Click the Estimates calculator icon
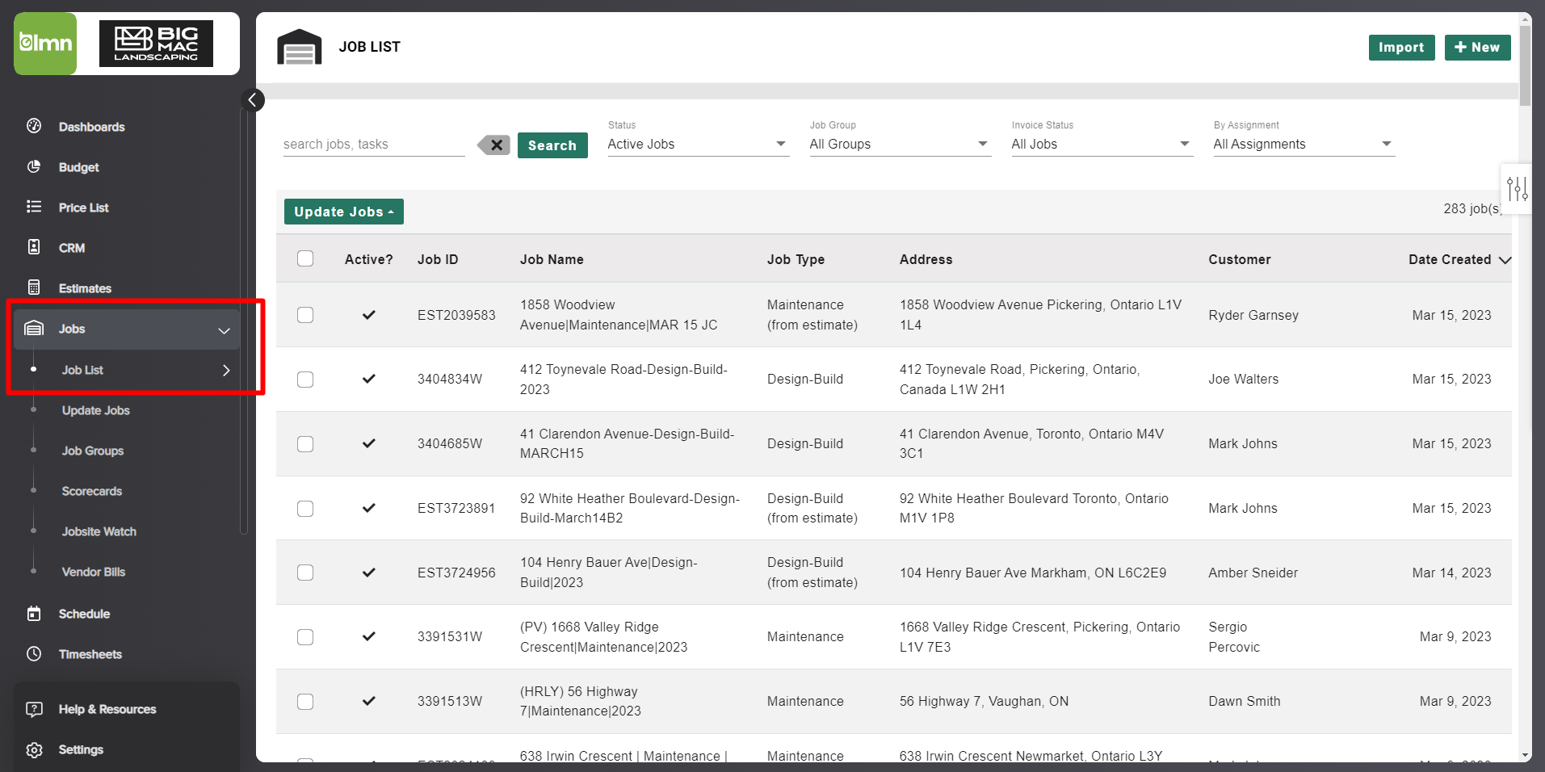Image resolution: width=1545 pixels, height=772 pixels. (x=34, y=287)
